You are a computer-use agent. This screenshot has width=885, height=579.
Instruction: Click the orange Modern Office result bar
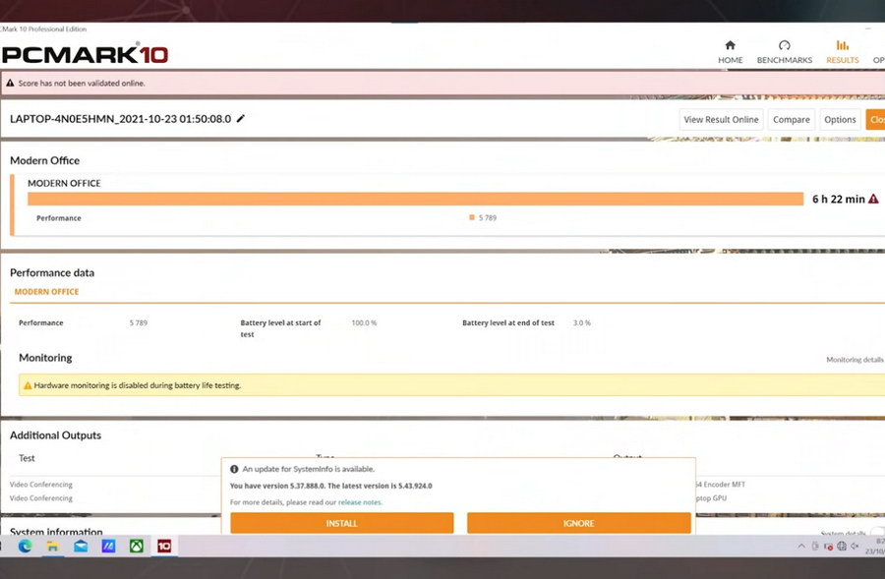(415, 199)
